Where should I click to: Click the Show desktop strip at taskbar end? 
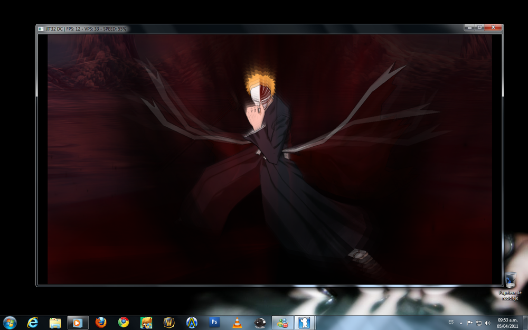[525, 323]
